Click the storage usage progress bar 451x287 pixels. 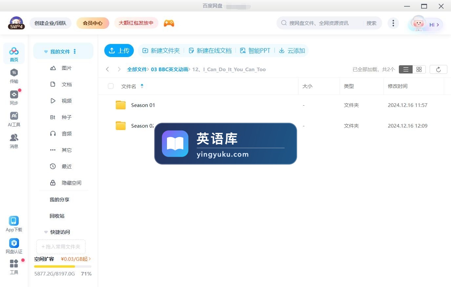pyautogui.click(x=63, y=266)
